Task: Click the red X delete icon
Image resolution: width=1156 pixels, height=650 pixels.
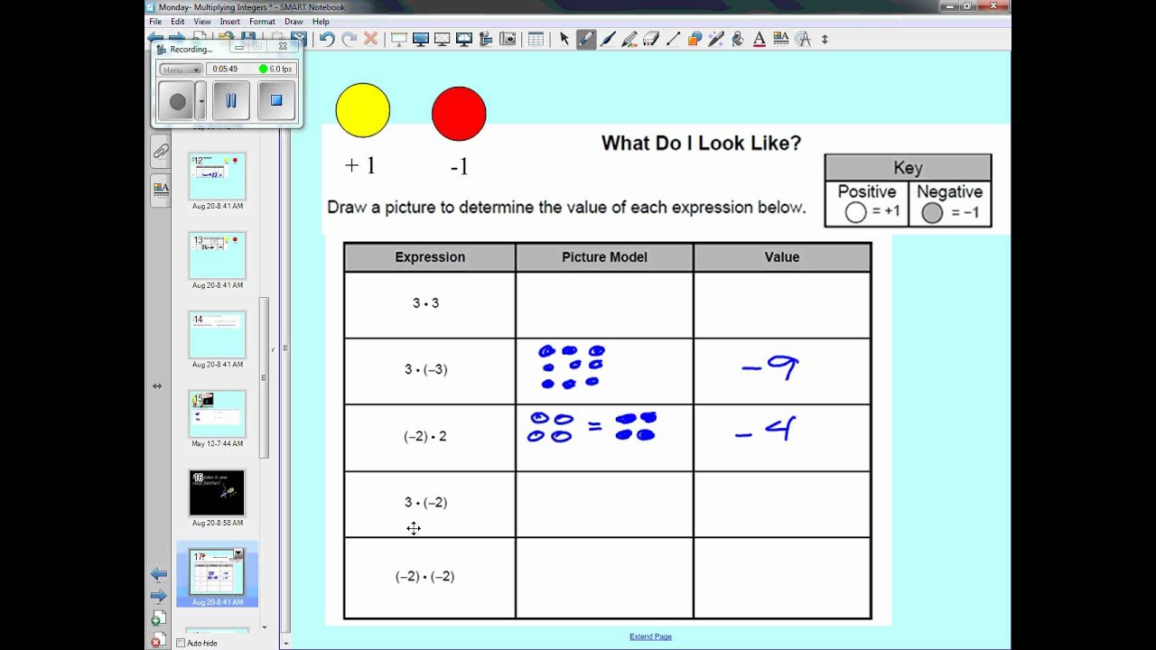Action: tap(370, 39)
